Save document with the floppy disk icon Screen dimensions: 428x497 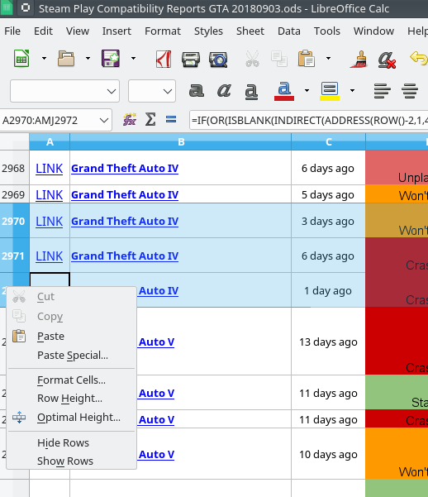point(111,59)
